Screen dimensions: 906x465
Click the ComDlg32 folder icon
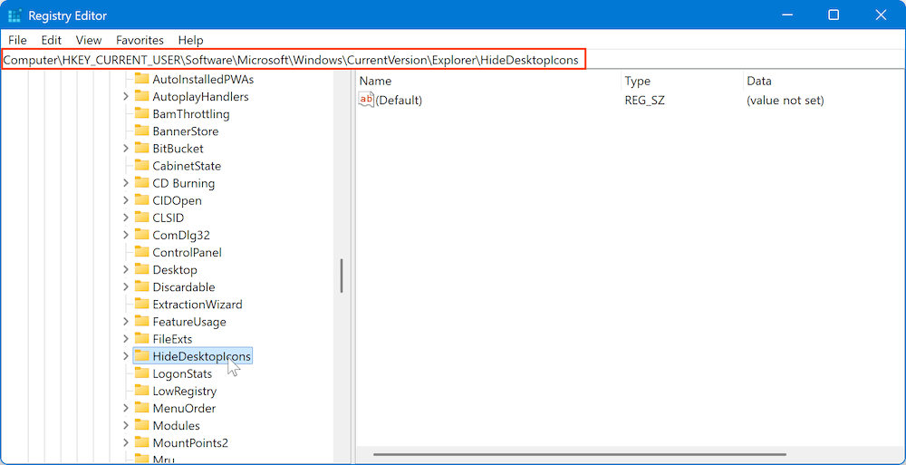[x=141, y=235]
